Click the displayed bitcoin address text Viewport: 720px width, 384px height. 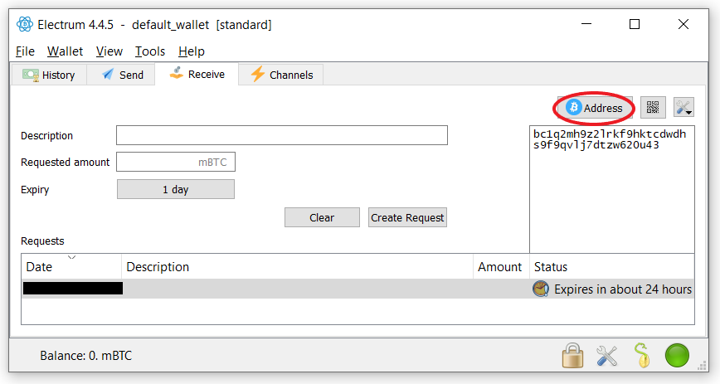click(610, 139)
